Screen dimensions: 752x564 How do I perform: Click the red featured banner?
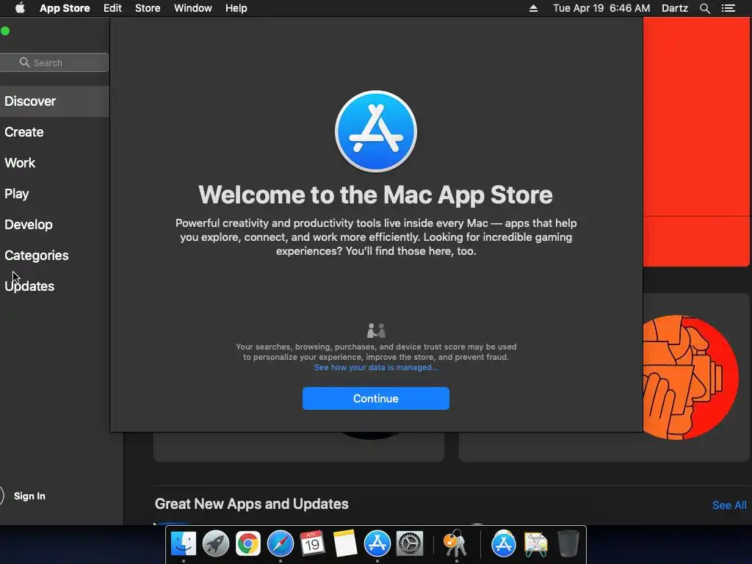696,142
